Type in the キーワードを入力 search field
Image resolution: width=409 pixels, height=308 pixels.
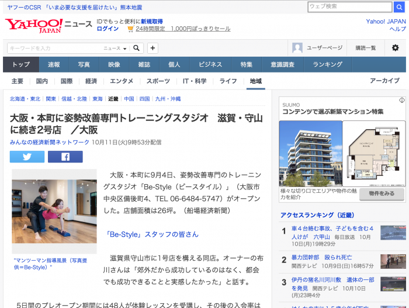point(54,48)
